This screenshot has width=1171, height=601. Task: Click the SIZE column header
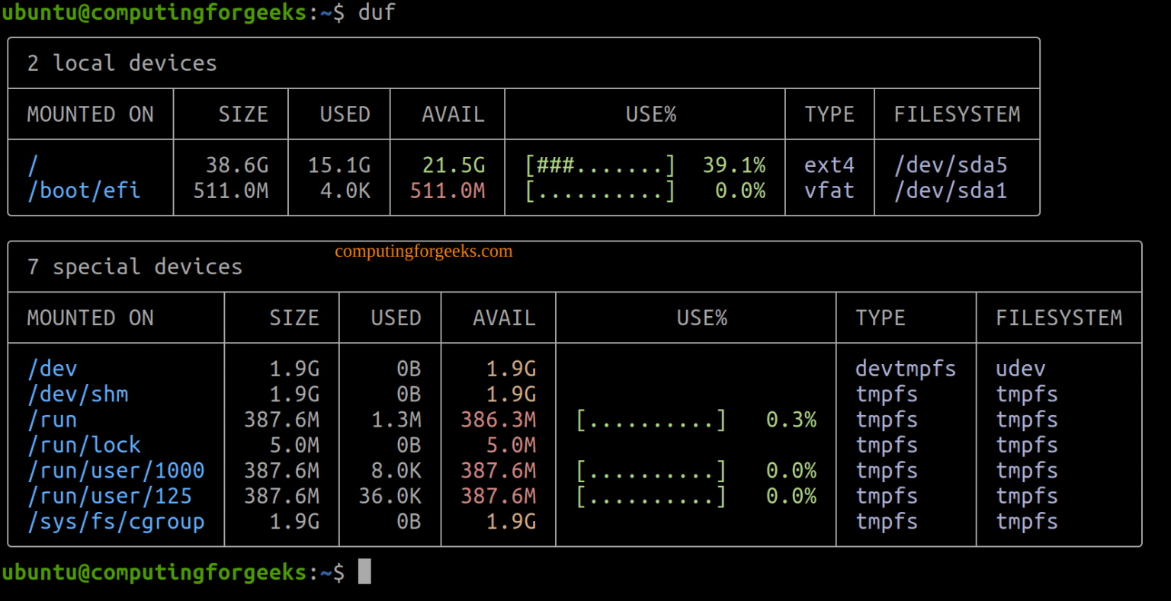(243, 113)
